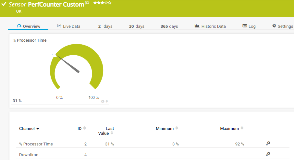Click the Downtime channel name

tap(29, 155)
